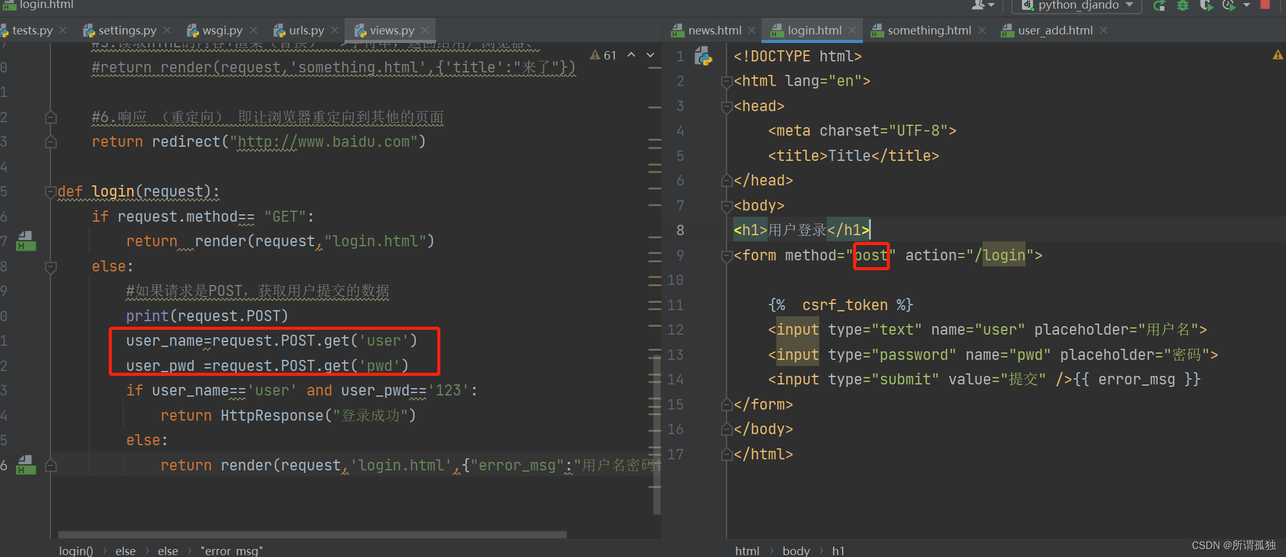The image size is (1286, 557).
Task: Close the views.py tab
Action: [425, 30]
